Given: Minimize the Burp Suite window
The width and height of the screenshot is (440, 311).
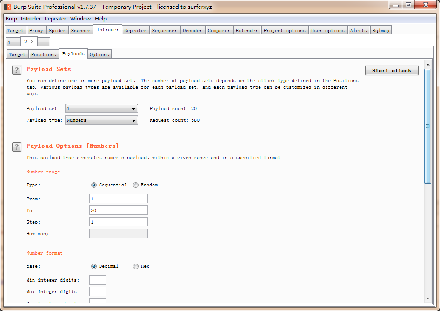Looking at the screenshot, I should coord(396,5).
